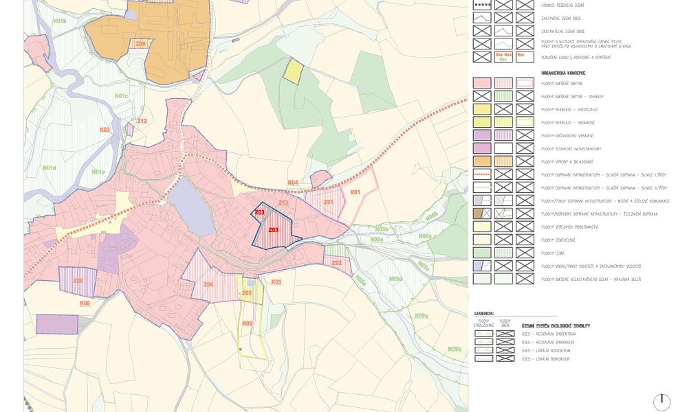The height and width of the screenshot is (412, 700).
Task: Click the map label 'Z12'
Action: point(142,121)
